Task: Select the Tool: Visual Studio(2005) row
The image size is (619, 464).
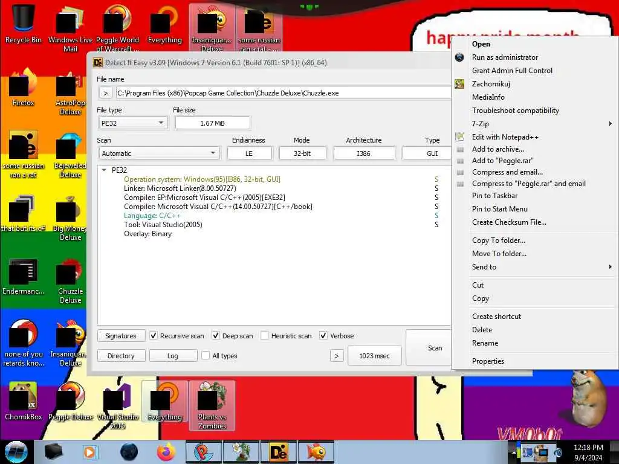Action: coord(163,225)
